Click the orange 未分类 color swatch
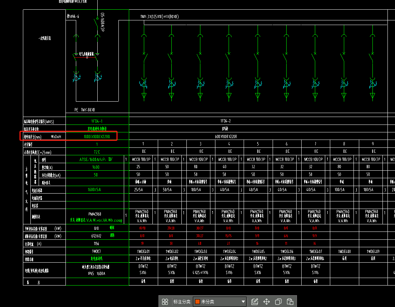Screen dimensions: 395x307 [197, 302]
